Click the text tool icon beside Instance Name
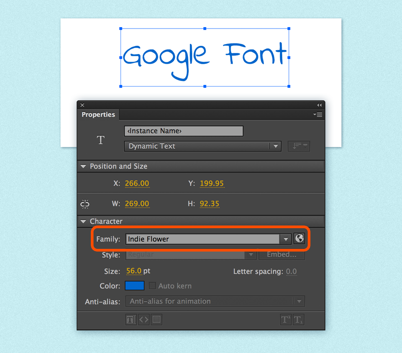The image size is (402, 353). [x=100, y=140]
